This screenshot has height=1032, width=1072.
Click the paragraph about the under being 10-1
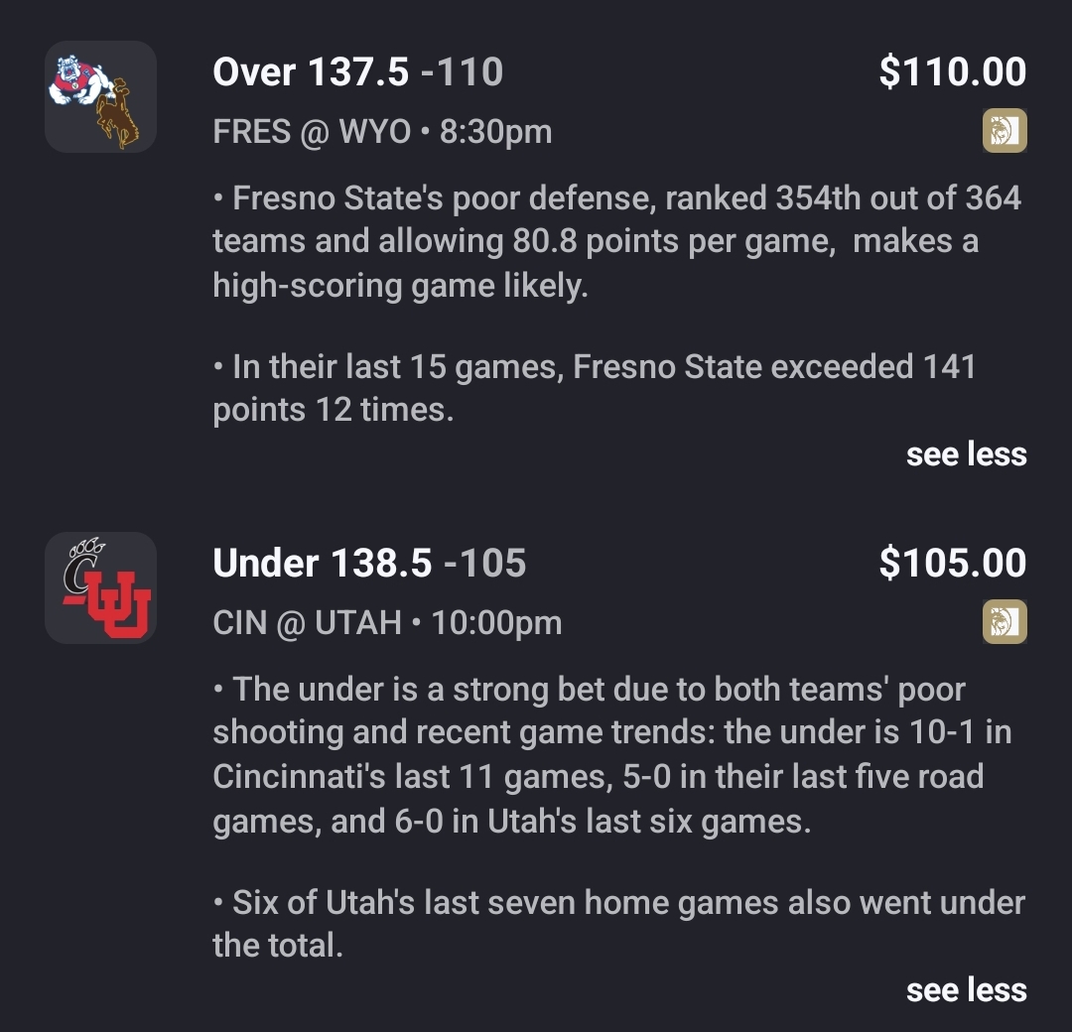[x=610, y=755]
